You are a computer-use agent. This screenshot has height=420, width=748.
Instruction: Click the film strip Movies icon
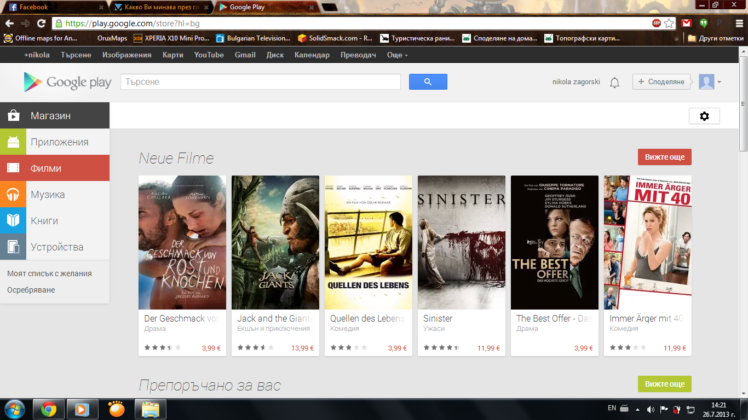[13, 168]
